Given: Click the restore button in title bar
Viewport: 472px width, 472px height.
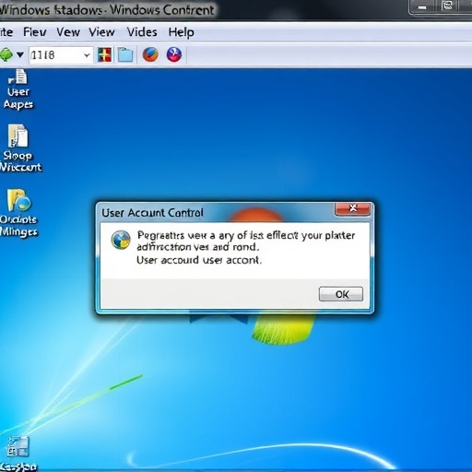Looking at the screenshot, I should click(x=447, y=6).
